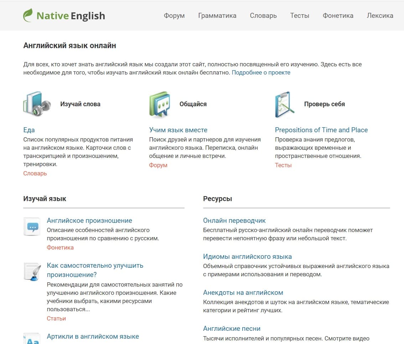Open the Онлайн переводчик resource
The height and width of the screenshot is (344, 404).
[x=234, y=220]
